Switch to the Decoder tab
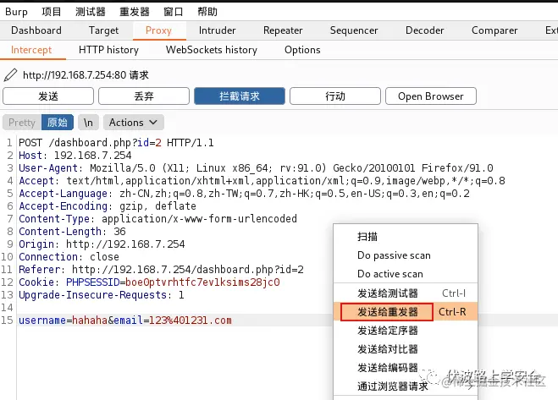The width and height of the screenshot is (558, 400). [x=424, y=30]
